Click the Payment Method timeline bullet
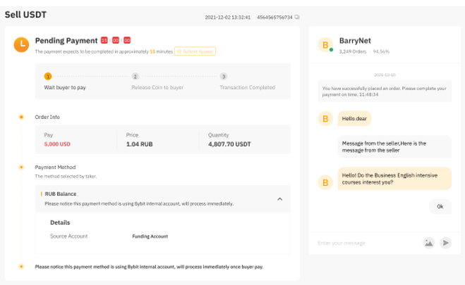The width and height of the screenshot is (465, 285). 21,167
